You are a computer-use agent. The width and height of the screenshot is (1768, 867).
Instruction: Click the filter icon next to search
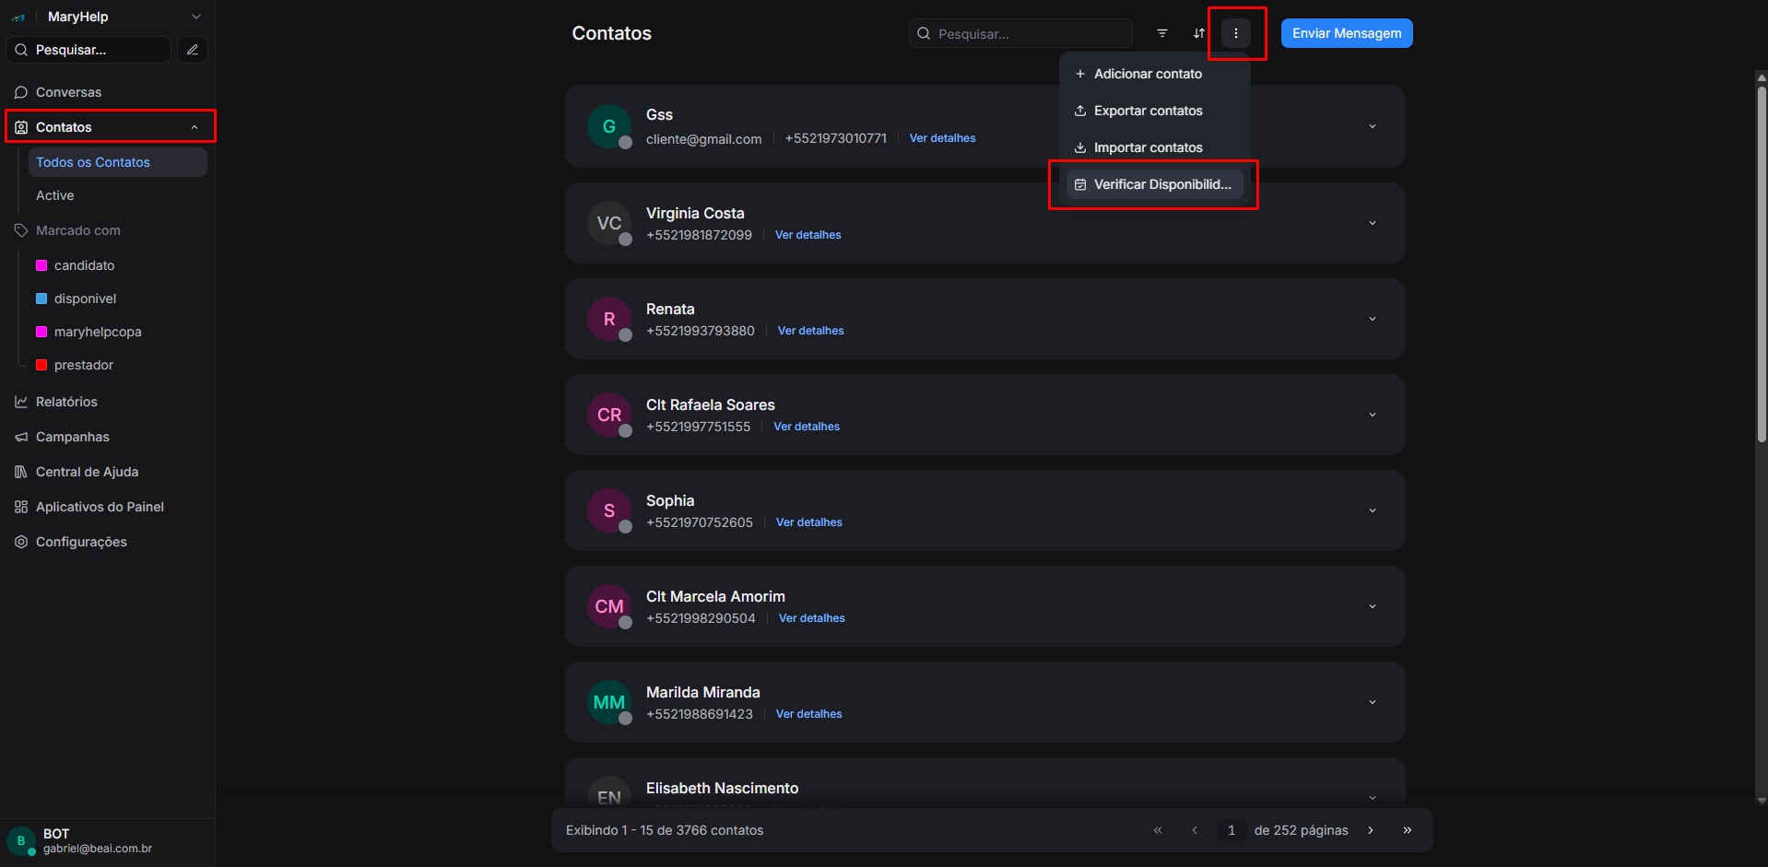1161,33
